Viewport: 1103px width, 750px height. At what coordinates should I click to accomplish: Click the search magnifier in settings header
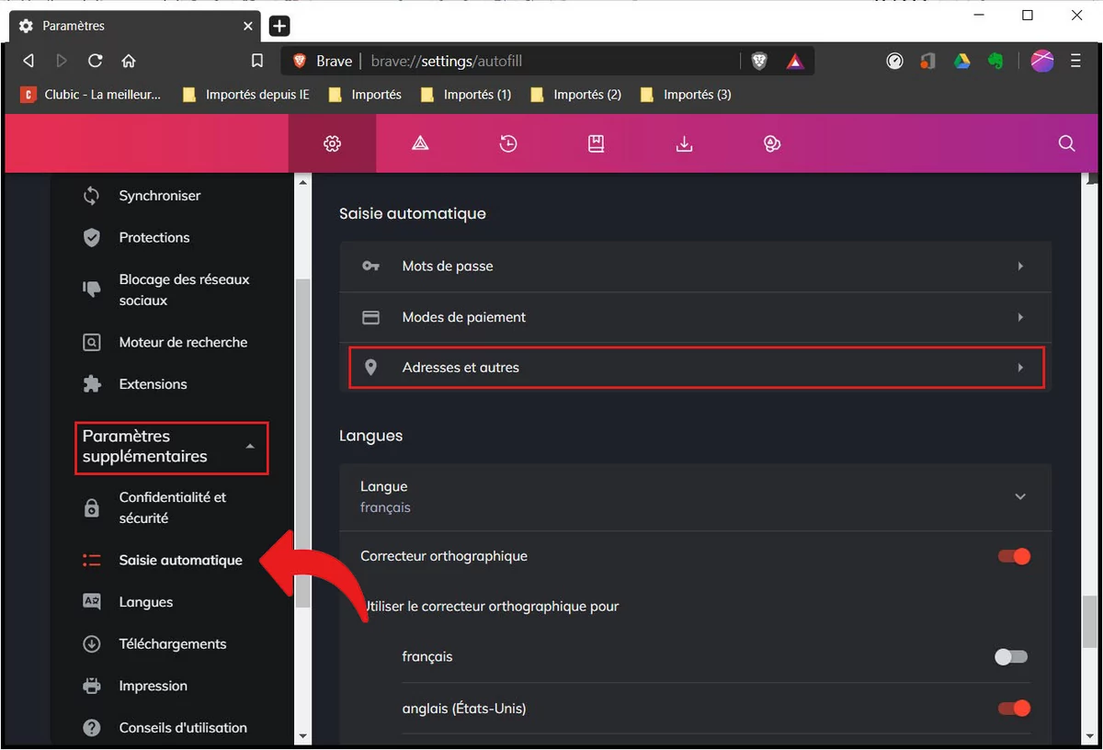(x=1066, y=143)
